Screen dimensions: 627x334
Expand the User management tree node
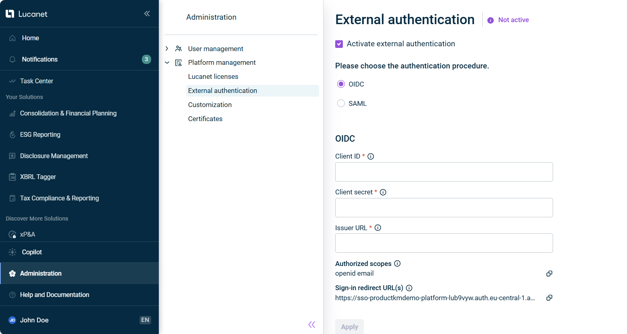coord(167,49)
